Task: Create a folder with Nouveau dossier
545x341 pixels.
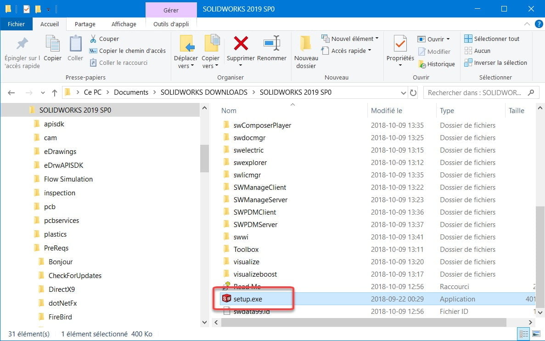Action: [306, 51]
